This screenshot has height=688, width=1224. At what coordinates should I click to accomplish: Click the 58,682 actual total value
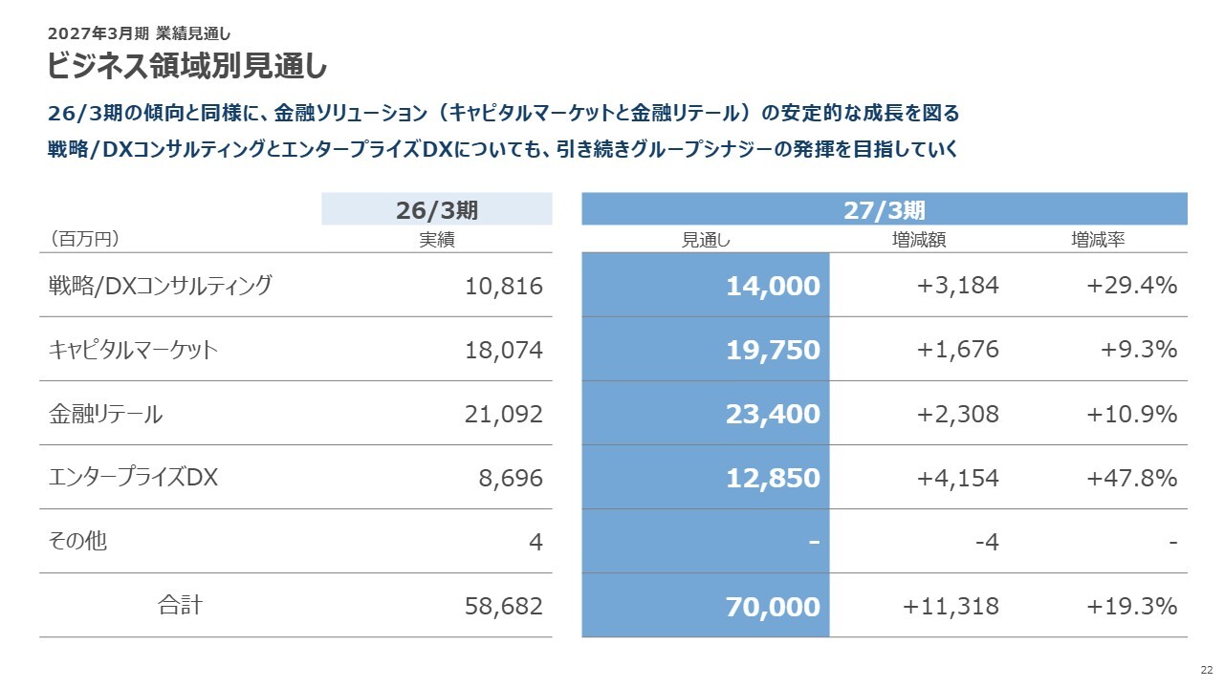point(504,606)
